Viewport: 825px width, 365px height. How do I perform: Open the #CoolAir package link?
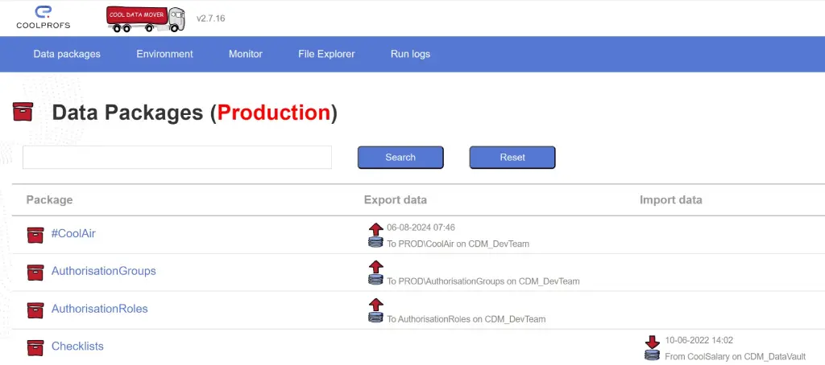(73, 234)
